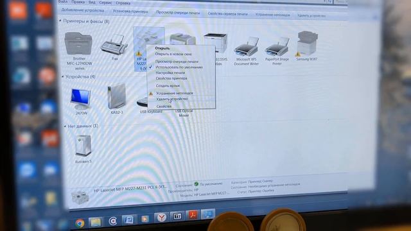Select the printer behind the context menu top

coord(182,39)
